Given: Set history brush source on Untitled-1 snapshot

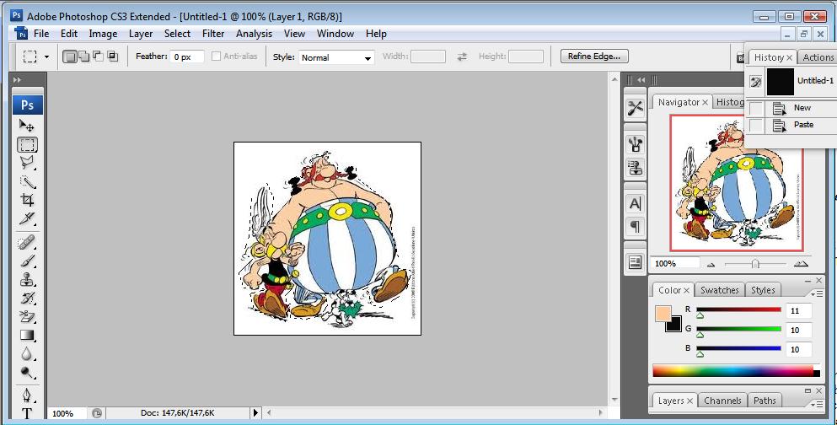Looking at the screenshot, I should (755, 81).
